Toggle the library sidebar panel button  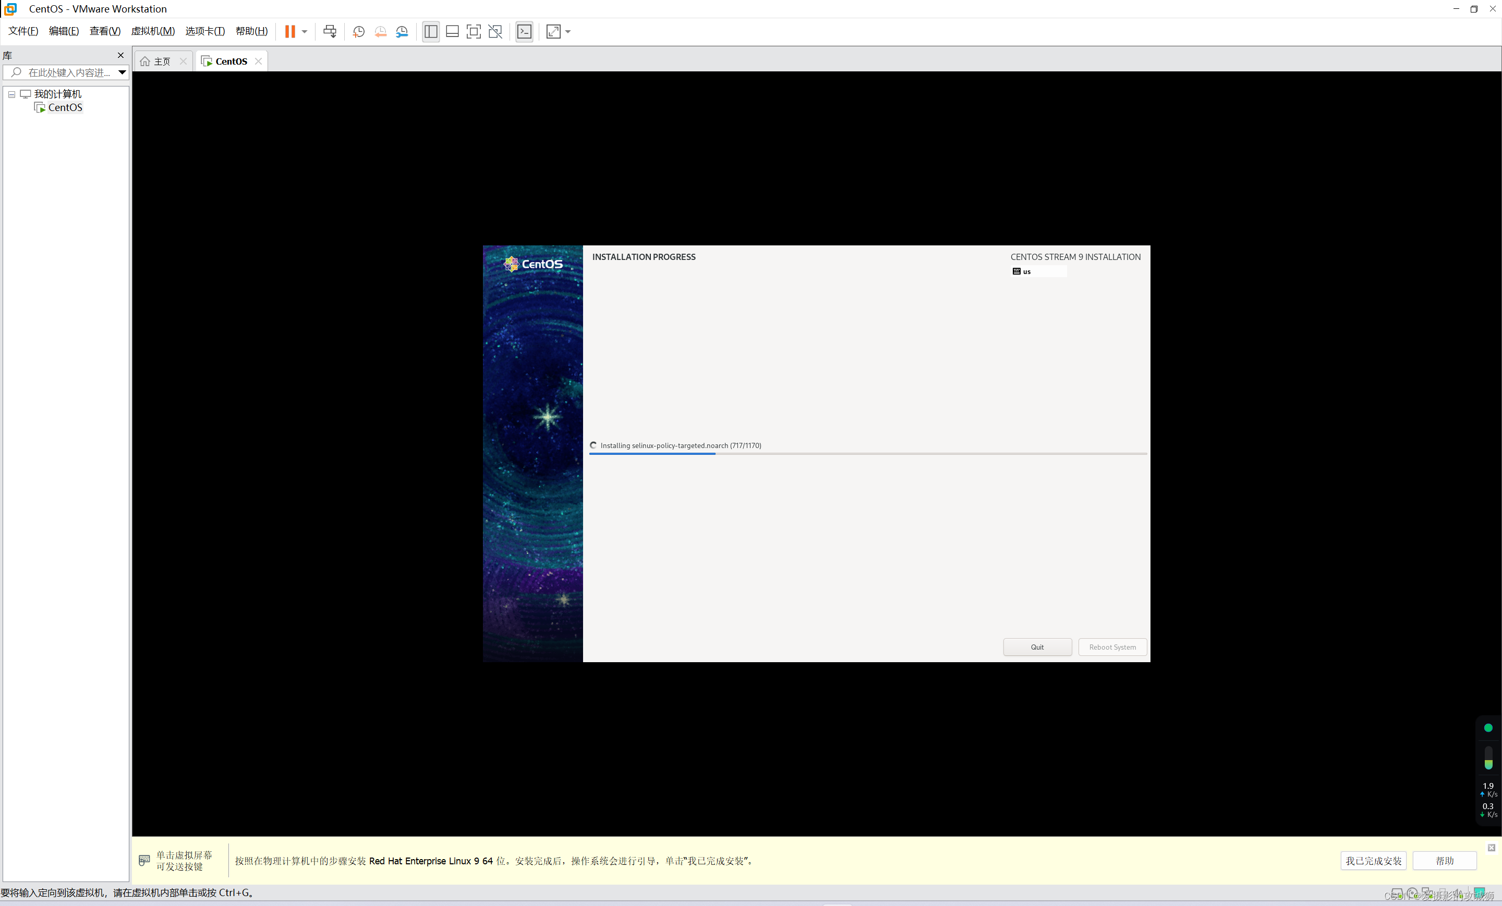coord(430,32)
